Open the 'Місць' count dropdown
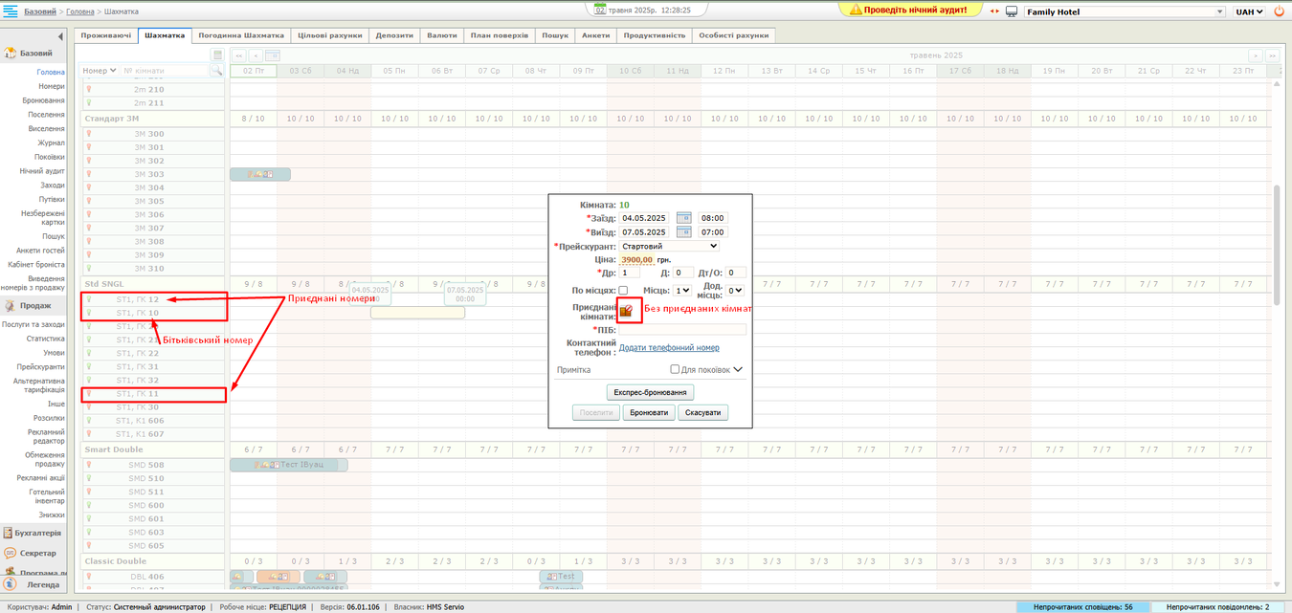Viewport: 1292px width, 613px height. (x=682, y=290)
